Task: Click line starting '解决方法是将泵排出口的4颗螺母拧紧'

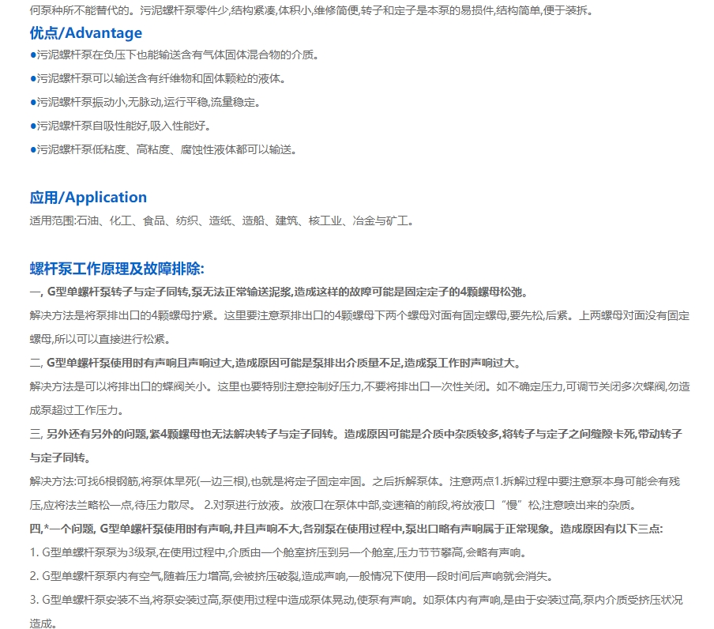Action: (359, 315)
